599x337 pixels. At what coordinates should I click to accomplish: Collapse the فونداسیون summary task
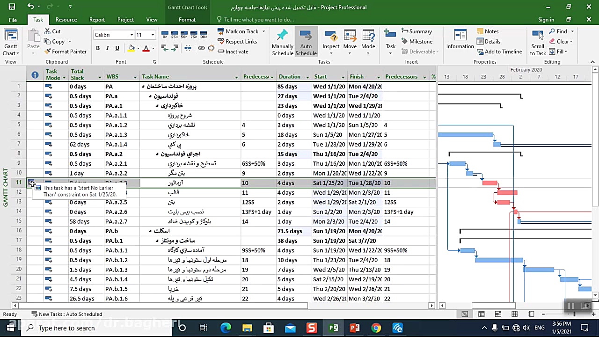tap(150, 96)
